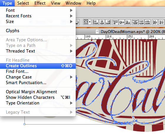
Task: Open the Type menu in menu bar
Action: pyautogui.click(x=7, y=3)
